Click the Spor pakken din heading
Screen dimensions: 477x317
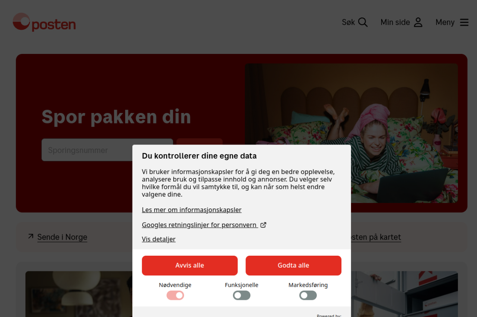point(116,117)
